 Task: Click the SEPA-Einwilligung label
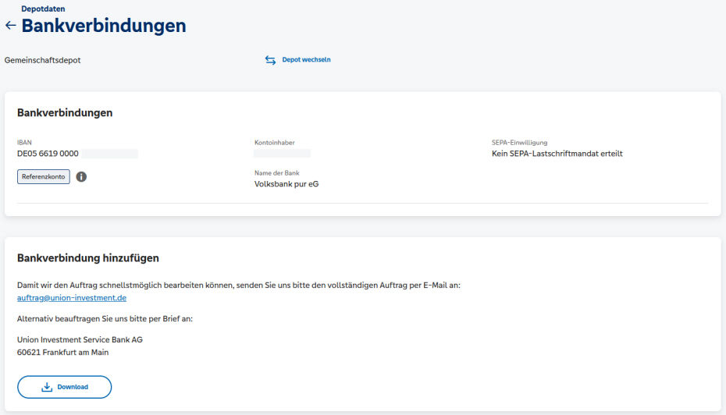(x=519, y=143)
